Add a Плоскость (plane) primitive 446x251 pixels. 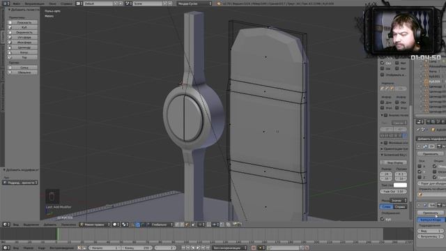[x=23, y=22]
